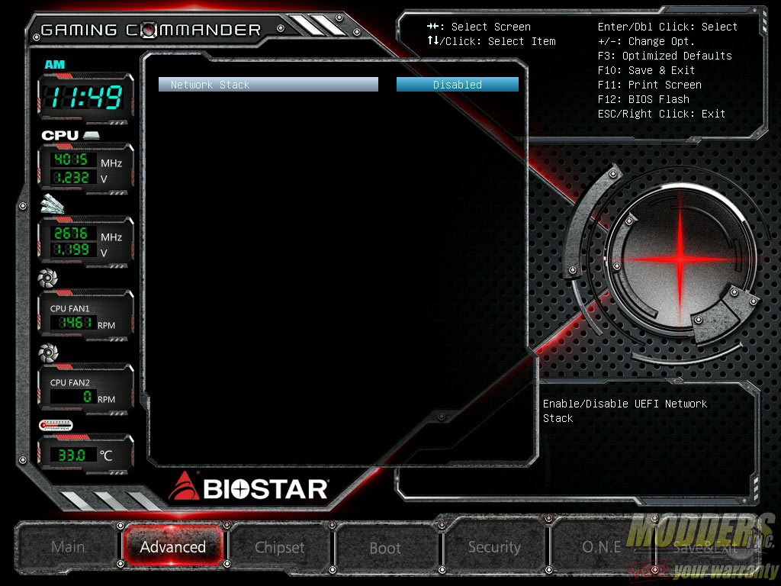Click the red crosshair radar dial
781x586 pixels.
pyautogui.click(x=681, y=259)
